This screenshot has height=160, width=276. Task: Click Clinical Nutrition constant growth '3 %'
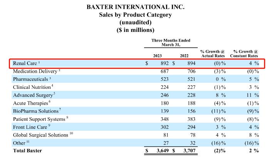click(254, 87)
